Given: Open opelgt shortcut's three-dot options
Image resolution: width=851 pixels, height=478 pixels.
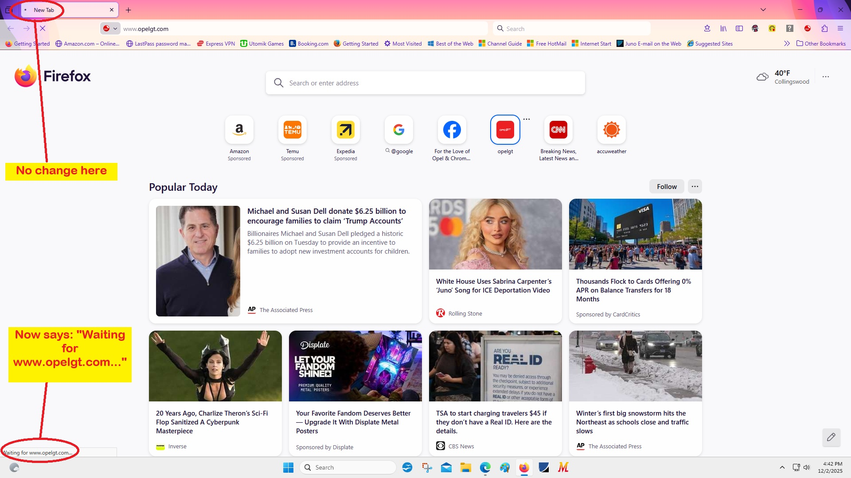Looking at the screenshot, I should (527, 119).
